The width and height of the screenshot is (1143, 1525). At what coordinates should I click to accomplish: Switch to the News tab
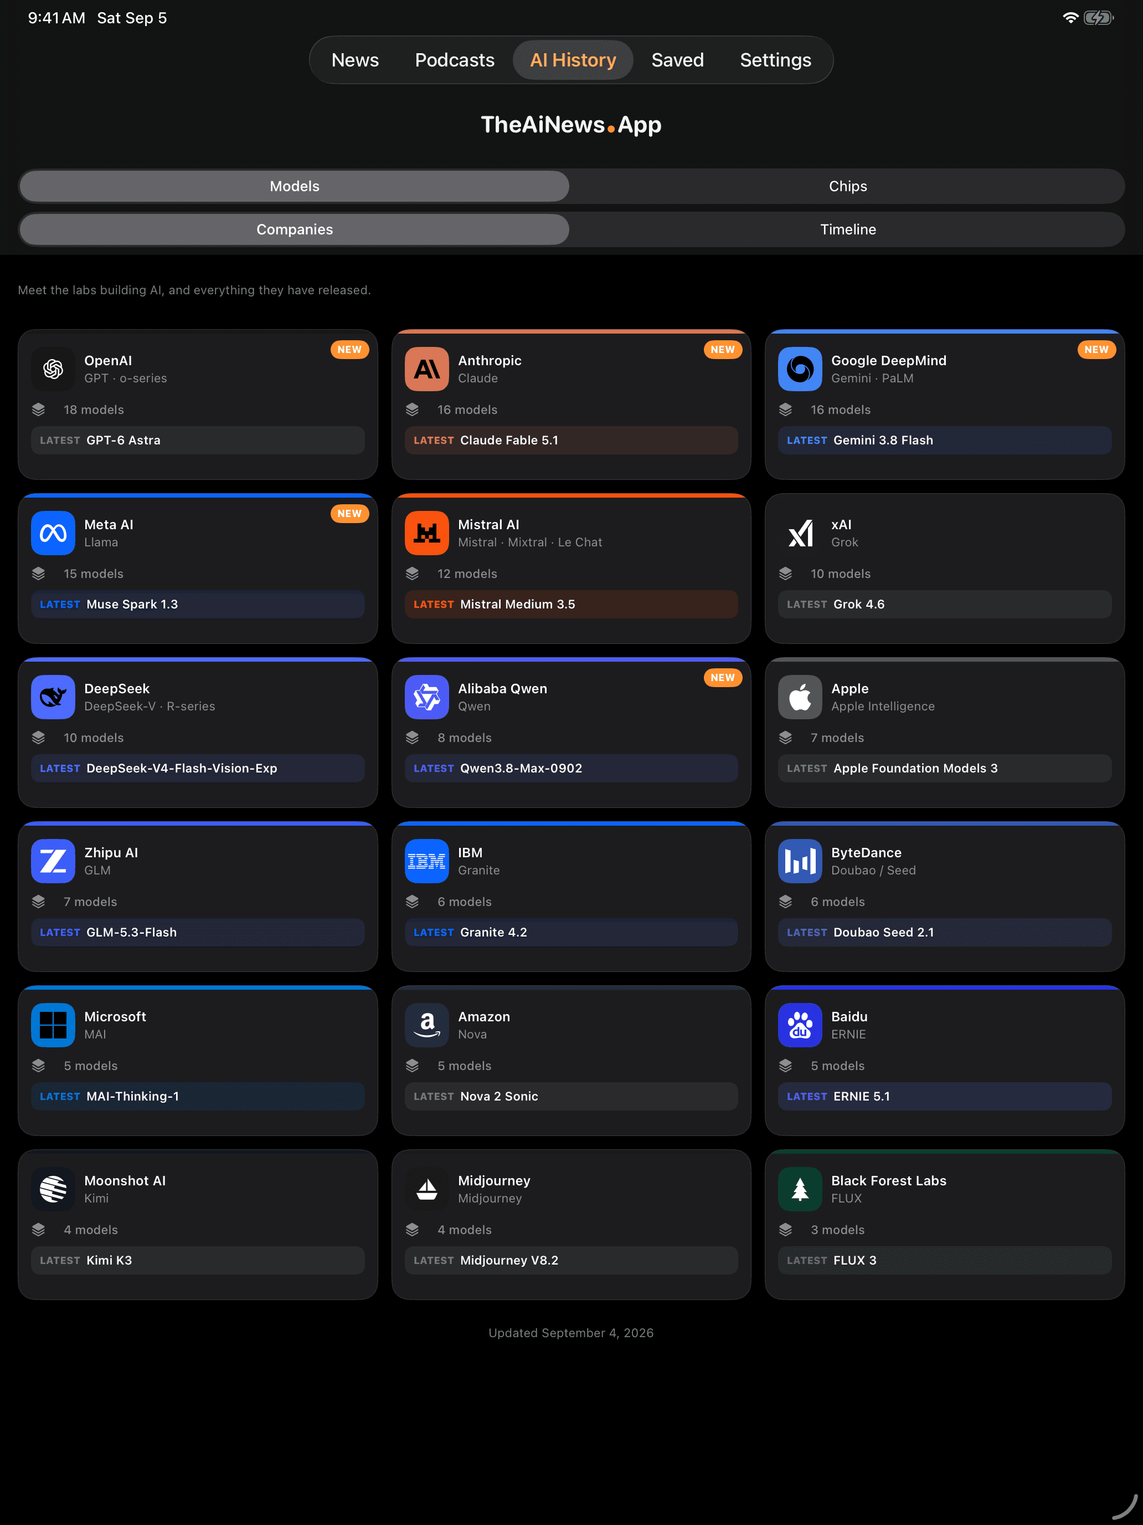pyautogui.click(x=355, y=60)
